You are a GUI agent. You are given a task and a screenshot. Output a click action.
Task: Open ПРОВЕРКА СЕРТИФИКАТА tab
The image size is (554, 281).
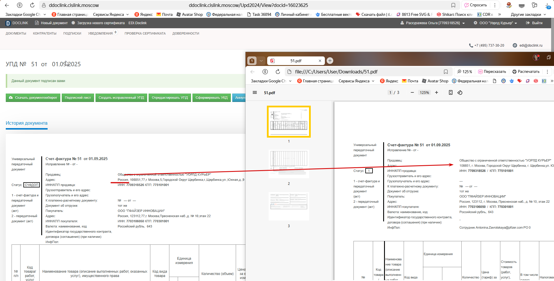point(145,33)
